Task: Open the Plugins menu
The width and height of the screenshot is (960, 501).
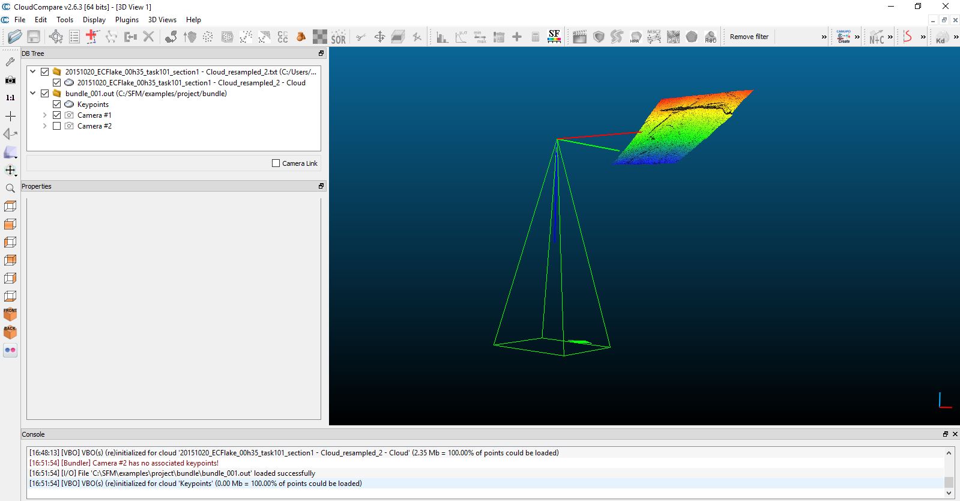Action: (x=127, y=20)
